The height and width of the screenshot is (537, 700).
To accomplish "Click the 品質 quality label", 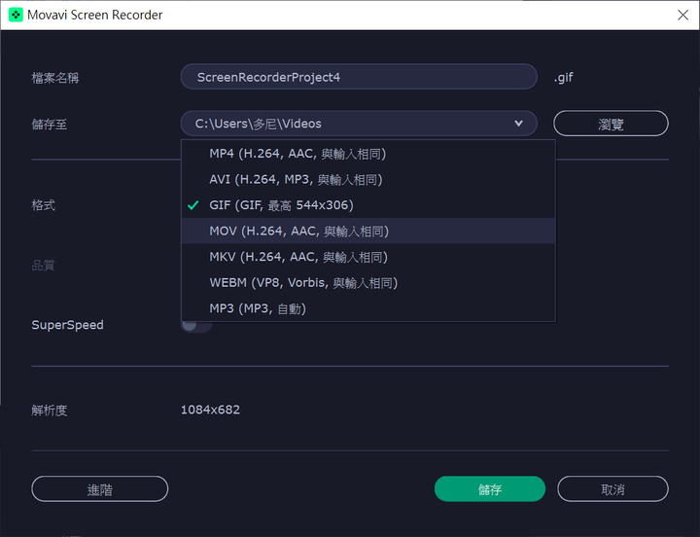I will click(x=44, y=266).
